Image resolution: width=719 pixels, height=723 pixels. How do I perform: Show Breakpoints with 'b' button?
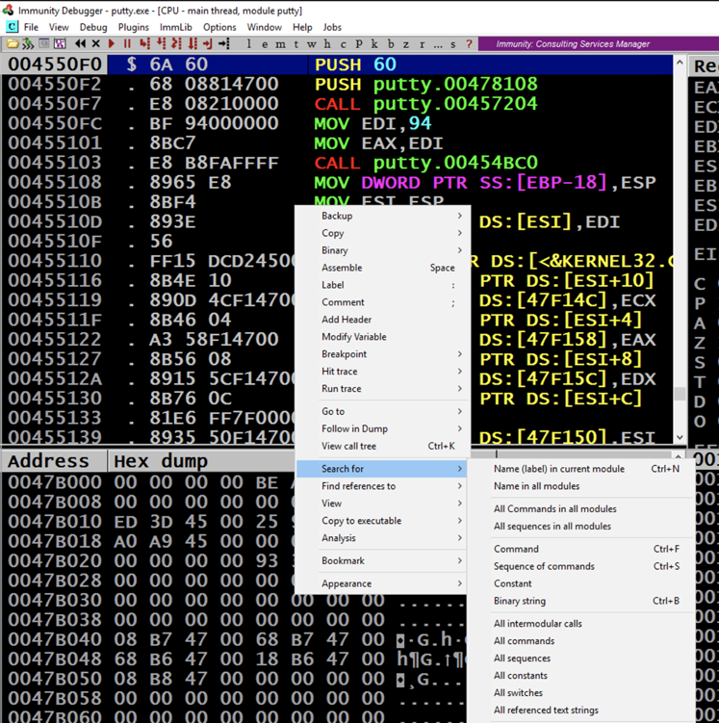[x=391, y=44]
